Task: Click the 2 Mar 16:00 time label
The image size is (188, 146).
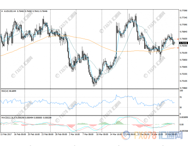Action: pyautogui.click(x=74, y=134)
